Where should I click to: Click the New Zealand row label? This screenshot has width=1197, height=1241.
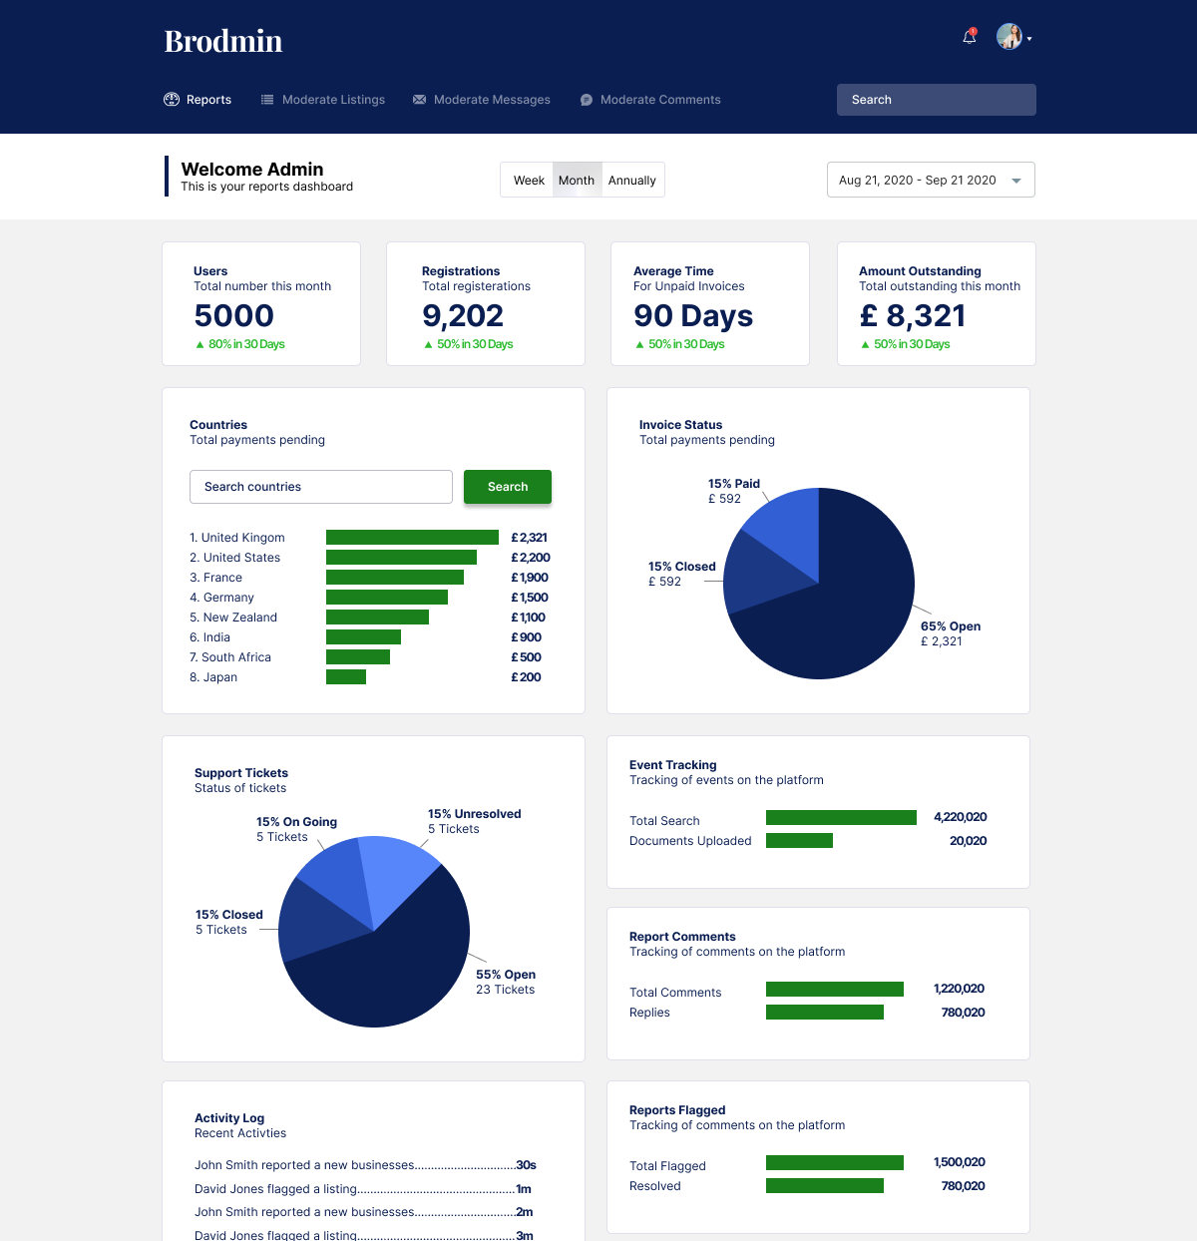(x=233, y=618)
